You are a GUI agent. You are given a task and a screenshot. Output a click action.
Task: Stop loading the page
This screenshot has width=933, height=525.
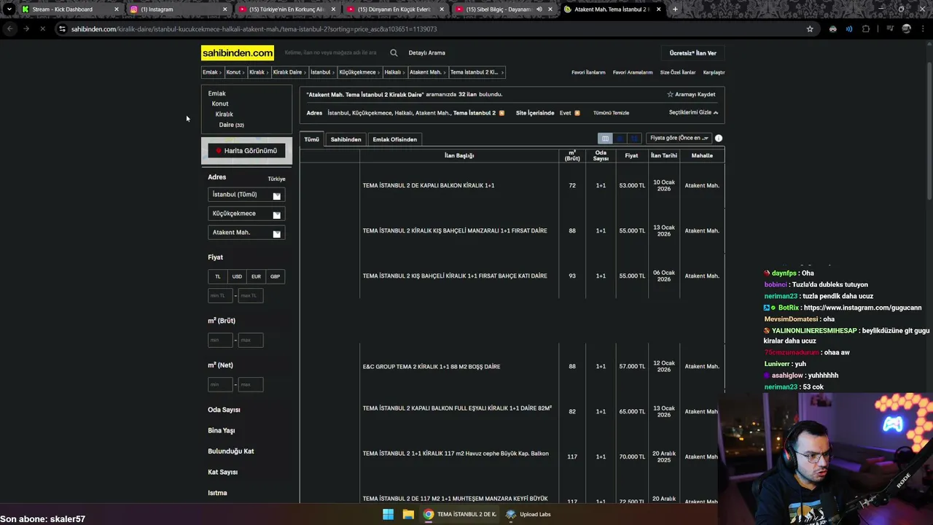pyautogui.click(x=42, y=29)
